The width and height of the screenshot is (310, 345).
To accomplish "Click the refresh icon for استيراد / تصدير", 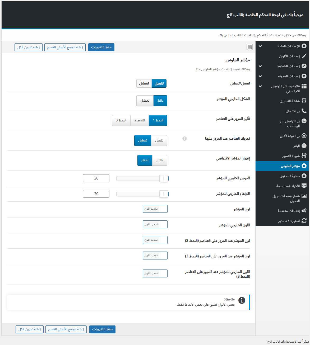I will coord(304,221).
